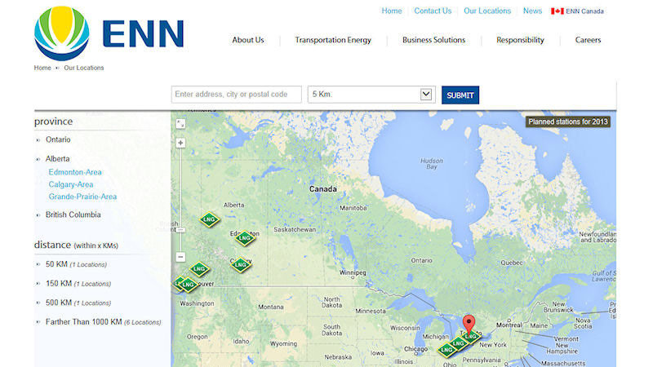The width and height of the screenshot is (653, 367).
Task: Toggle the map fullscreen icon
Action: [x=180, y=124]
